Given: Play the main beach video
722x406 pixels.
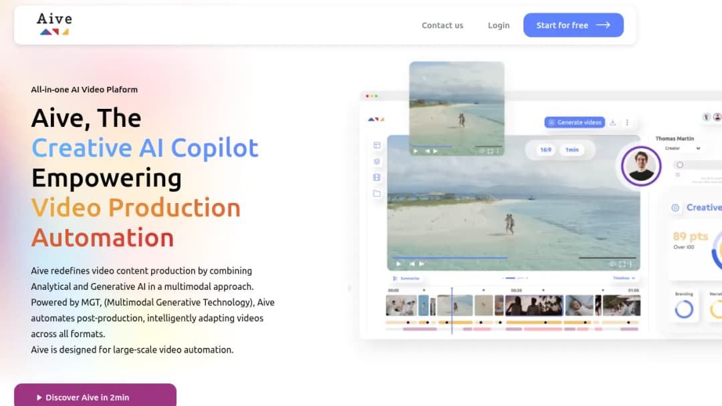Looking at the screenshot, I should (398, 264).
